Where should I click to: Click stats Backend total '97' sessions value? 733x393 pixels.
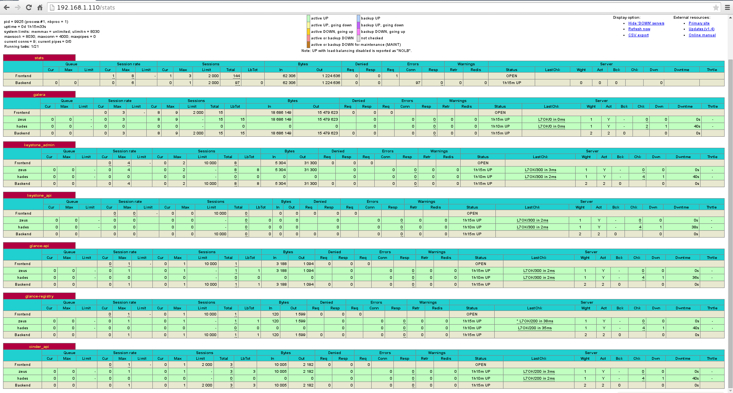pos(237,83)
